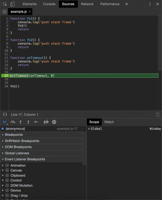Click line number 20 in the gutter
This screenshot has width=162, height=200.
6,86
